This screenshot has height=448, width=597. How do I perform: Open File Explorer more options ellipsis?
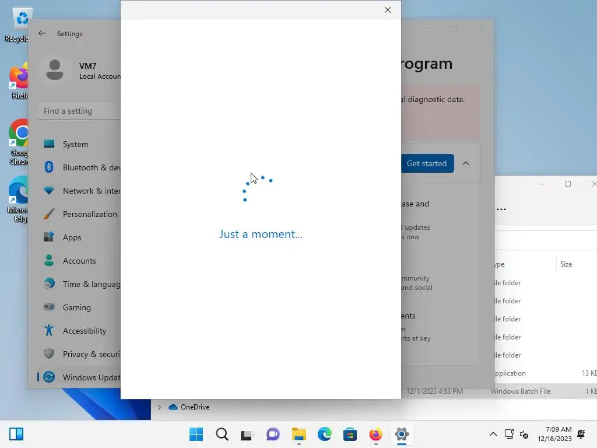tap(501, 209)
